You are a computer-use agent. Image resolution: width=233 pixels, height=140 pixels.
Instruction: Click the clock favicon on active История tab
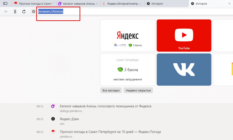point(193,3)
